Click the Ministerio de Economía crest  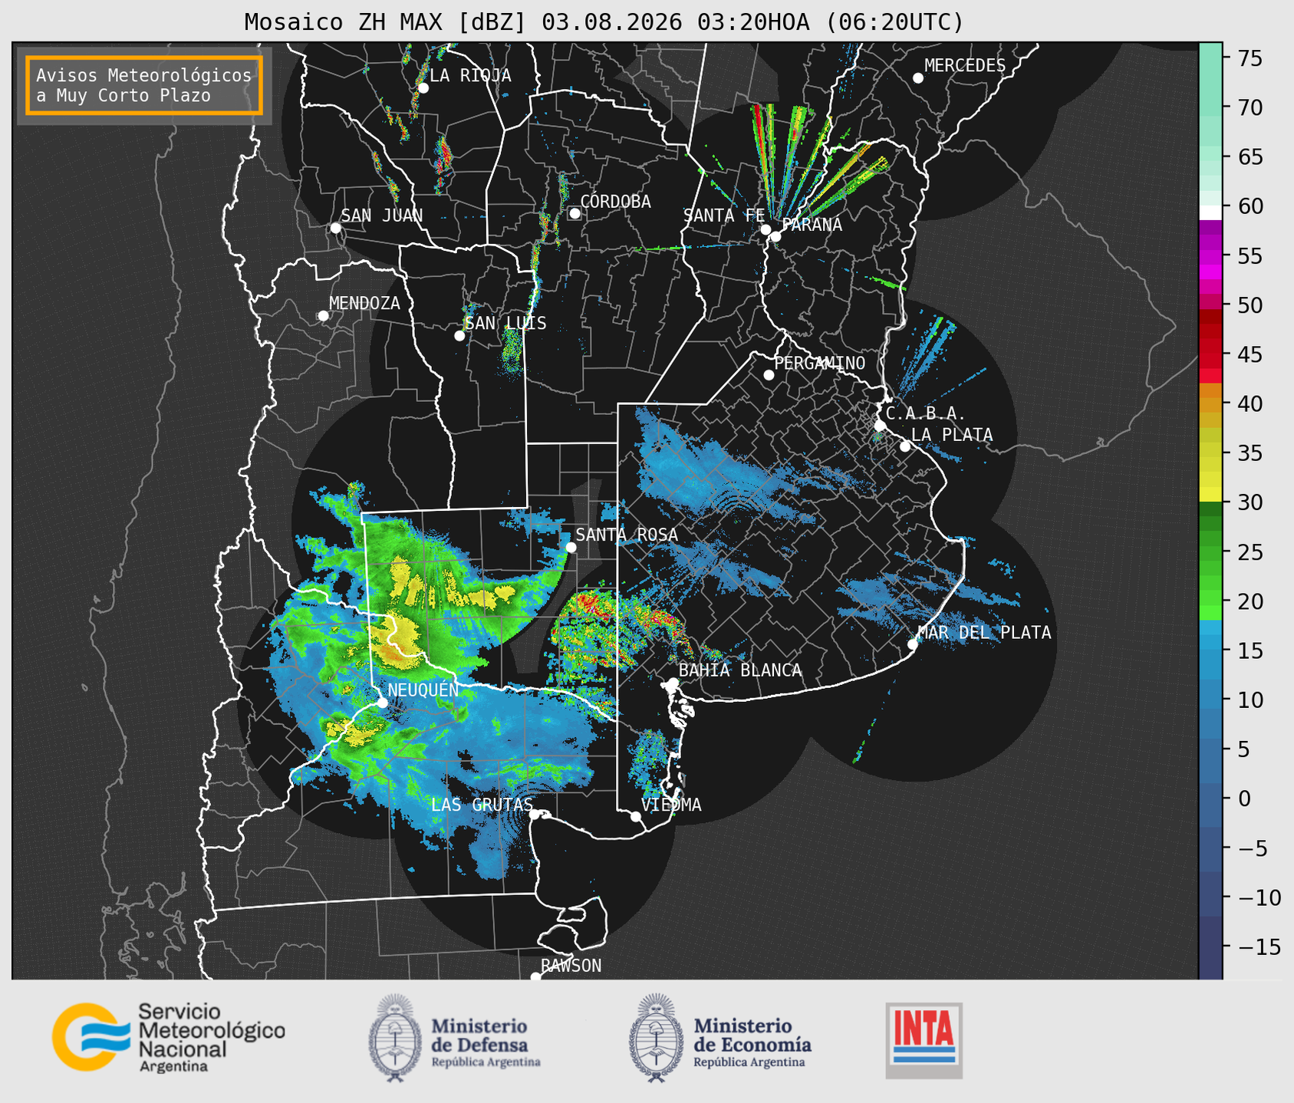(656, 1038)
